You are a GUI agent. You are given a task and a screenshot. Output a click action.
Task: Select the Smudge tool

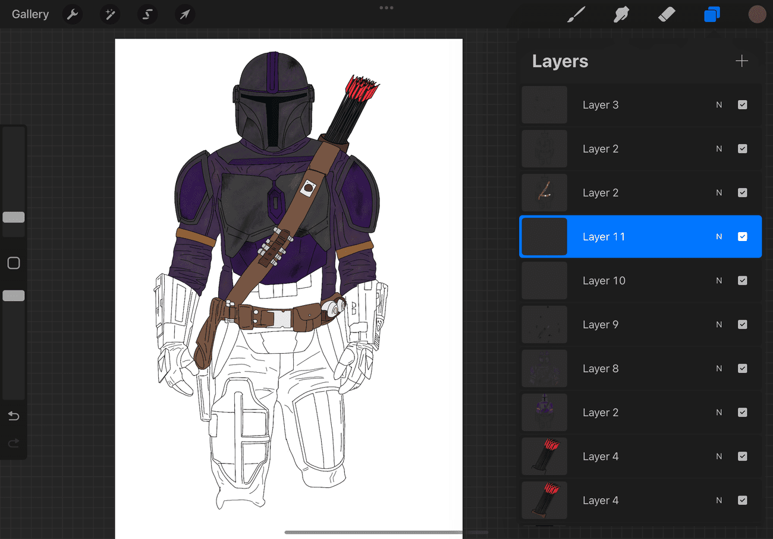click(621, 14)
